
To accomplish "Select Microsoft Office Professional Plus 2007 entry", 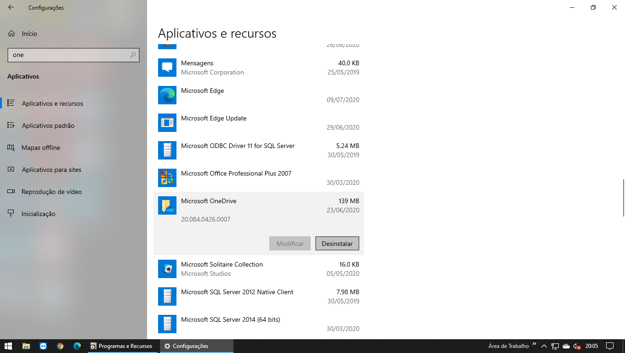I will [x=236, y=173].
